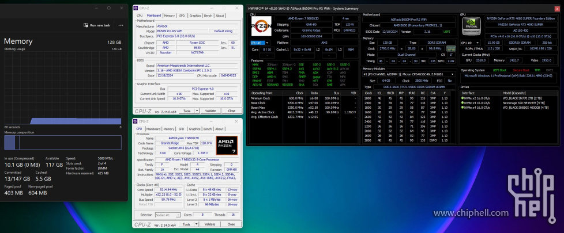Select the Minimum Clock row in HWiNFO
The height and width of the screenshot is (233, 564).
(304, 98)
